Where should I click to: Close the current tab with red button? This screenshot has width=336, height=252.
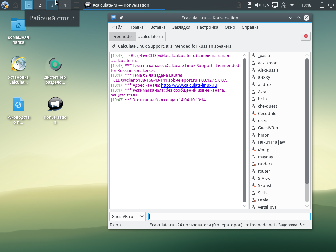306,36
